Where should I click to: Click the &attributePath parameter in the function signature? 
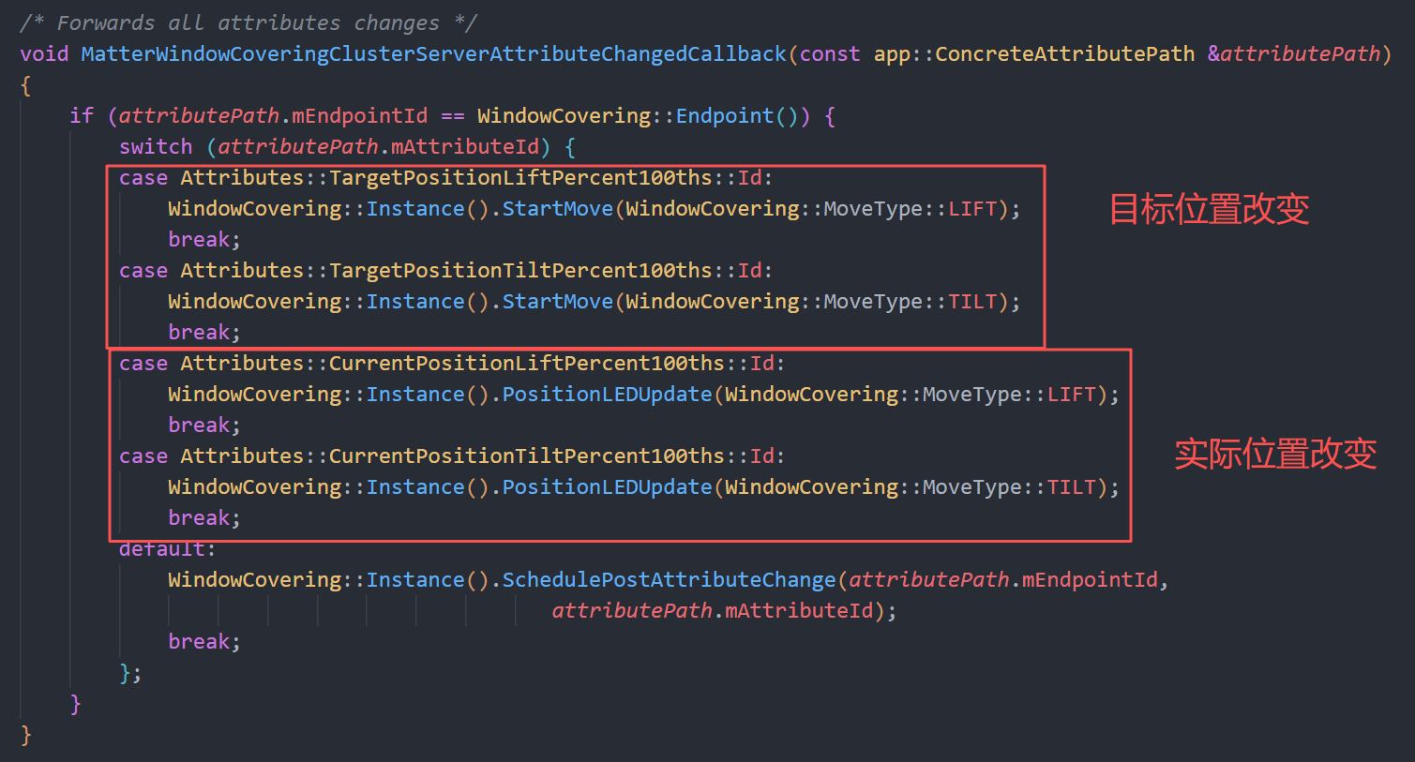click(1293, 54)
